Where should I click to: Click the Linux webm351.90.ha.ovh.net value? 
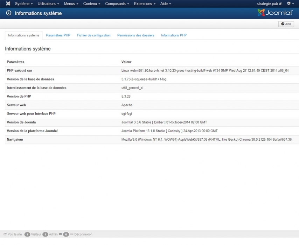point(205,71)
